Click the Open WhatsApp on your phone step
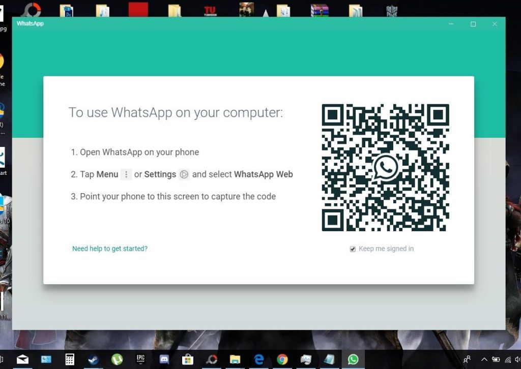Screen dimensions: 521x369 pyautogui.click(x=135, y=152)
